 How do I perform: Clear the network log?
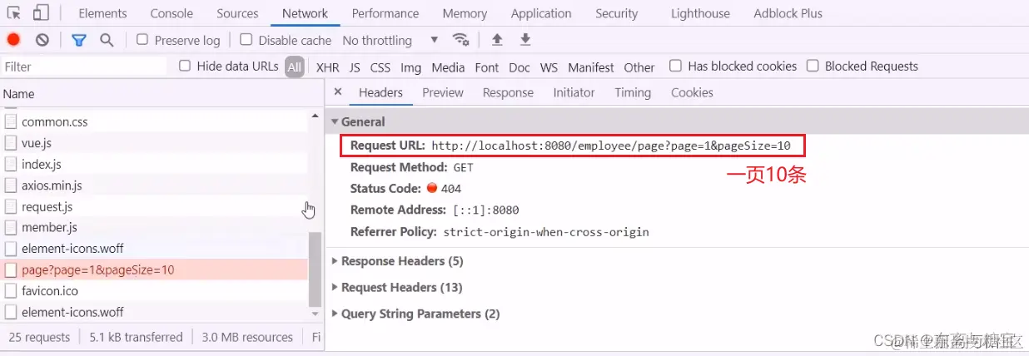pyautogui.click(x=42, y=40)
